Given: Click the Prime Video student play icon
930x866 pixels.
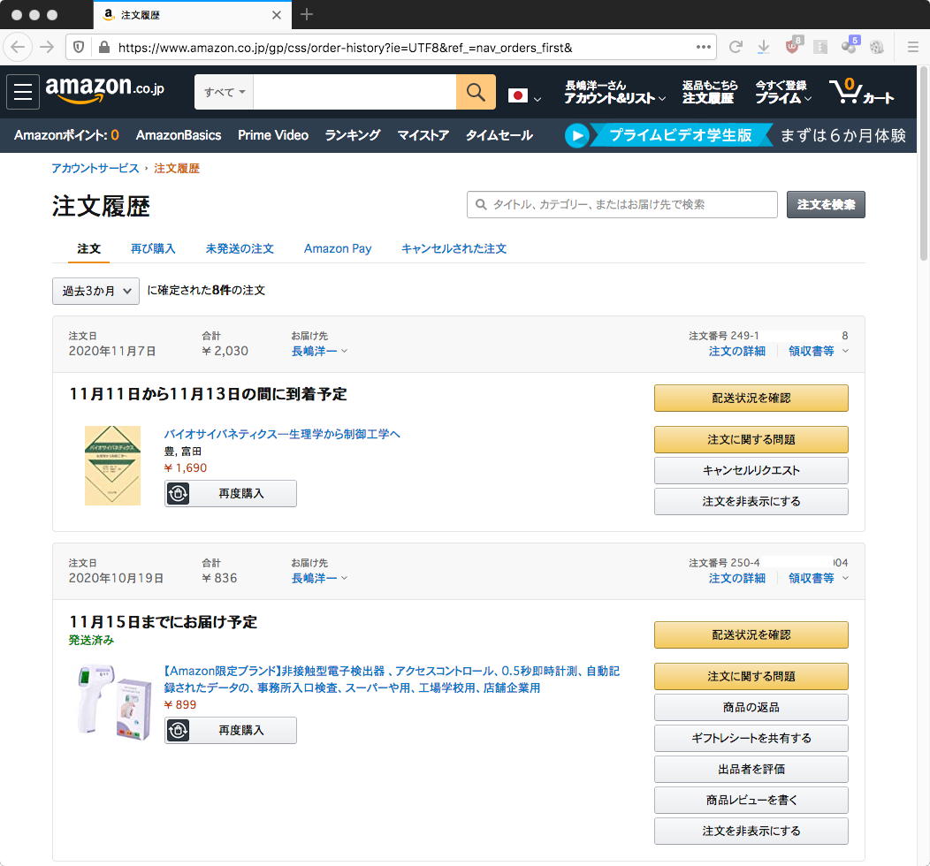Looking at the screenshot, I should [x=576, y=135].
